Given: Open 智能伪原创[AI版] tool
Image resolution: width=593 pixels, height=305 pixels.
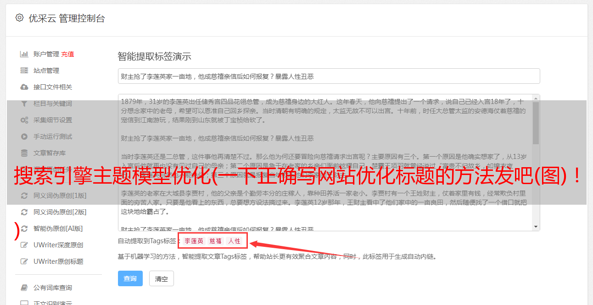Looking at the screenshot, I should click(58, 229).
